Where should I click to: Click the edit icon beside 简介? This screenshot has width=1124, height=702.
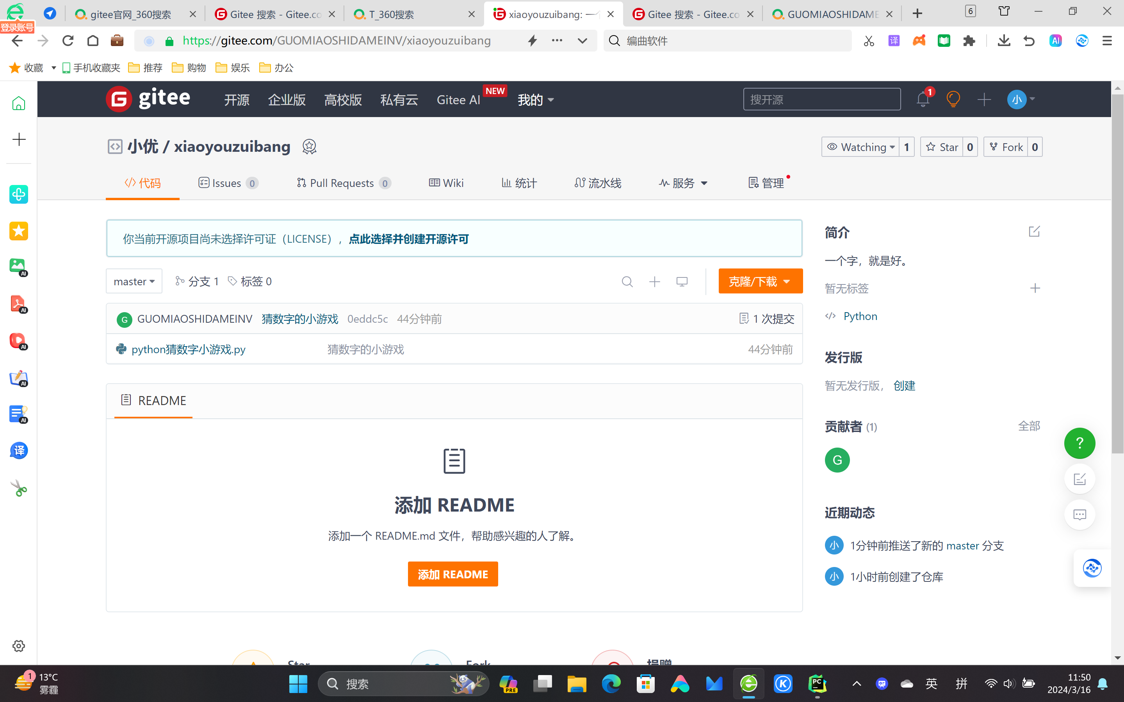coord(1034,231)
